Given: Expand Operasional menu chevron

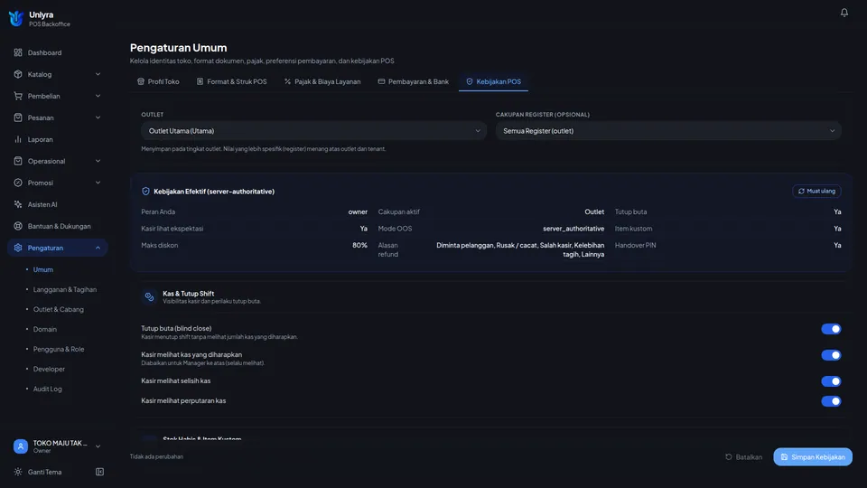Looking at the screenshot, I should [x=98, y=161].
